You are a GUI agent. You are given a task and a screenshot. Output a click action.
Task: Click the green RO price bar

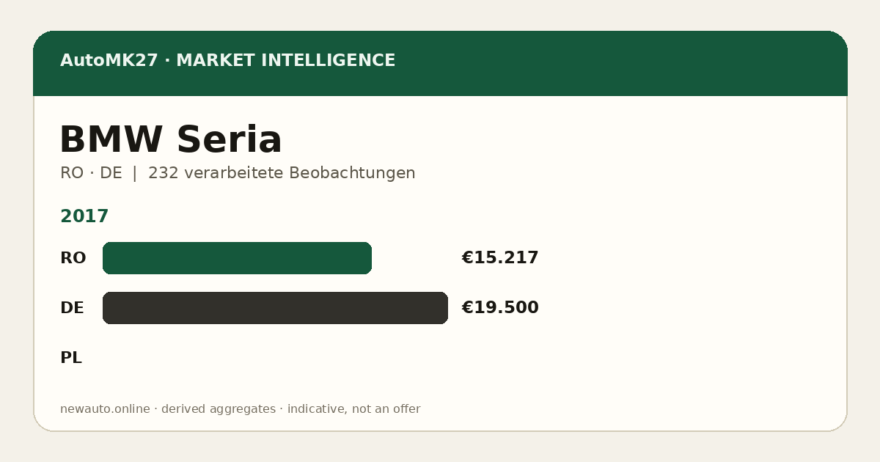pyautogui.click(x=237, y=258)
